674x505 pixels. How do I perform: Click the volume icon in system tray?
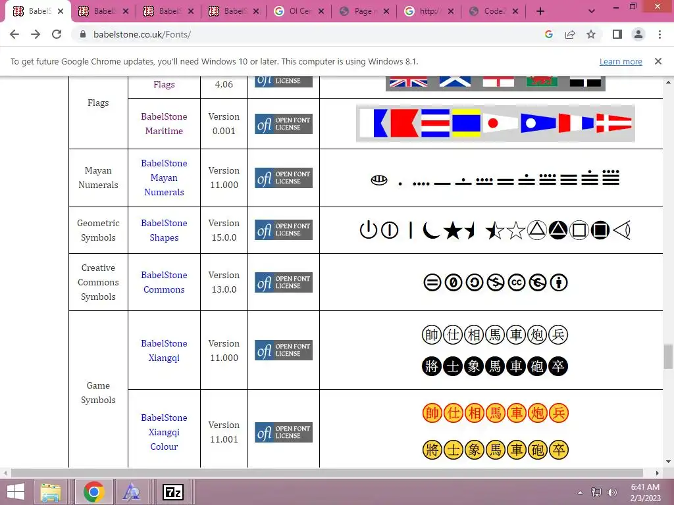pos(612,492)
